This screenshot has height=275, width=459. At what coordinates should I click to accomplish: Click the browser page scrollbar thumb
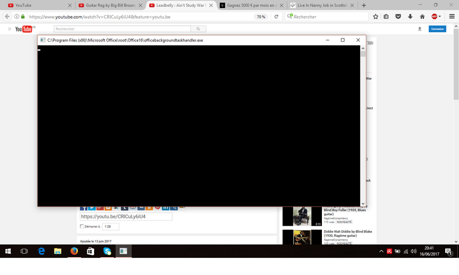tap(456, 64)
